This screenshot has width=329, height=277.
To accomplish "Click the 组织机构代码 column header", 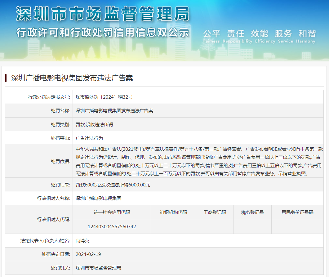I will (173, 212).
